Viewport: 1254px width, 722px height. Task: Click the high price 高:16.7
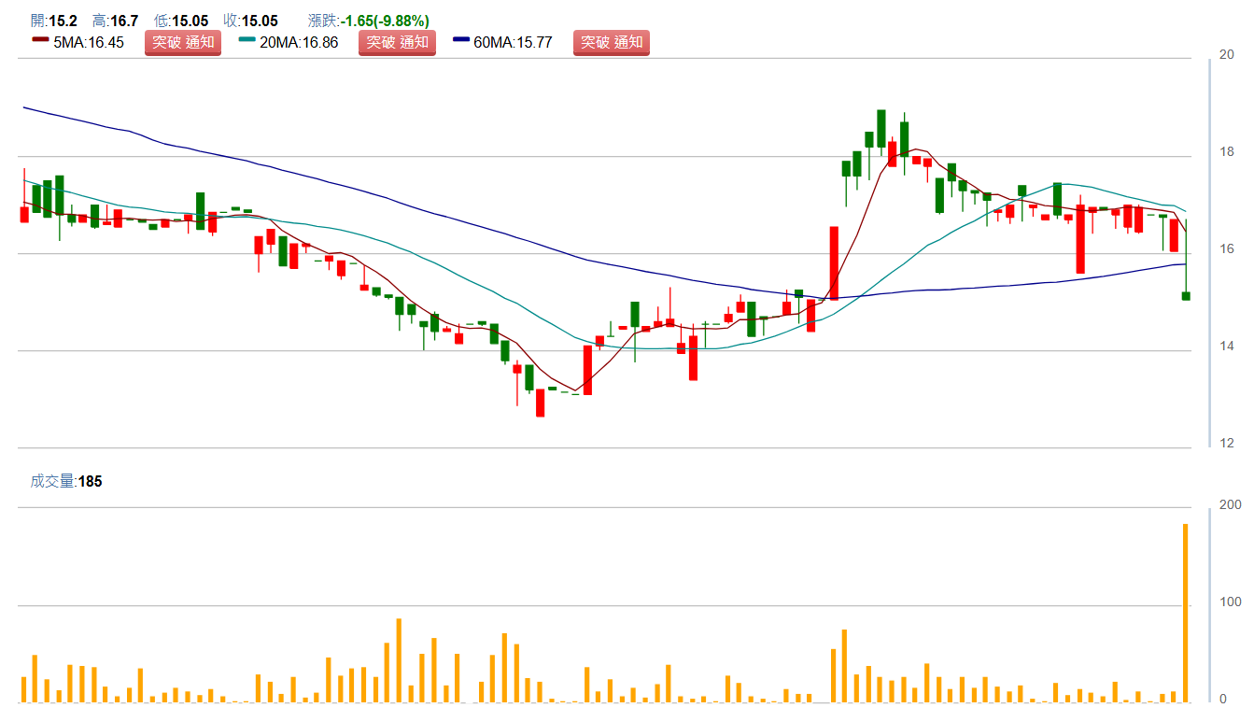(x=115, y=21)
